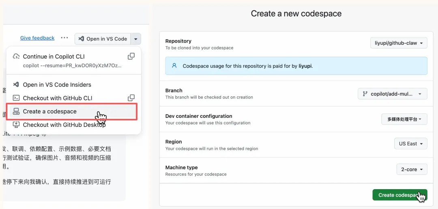Open the 2-core machine type dropdown
Image resolution: width=438 pixels, height=209 pixels.
(412, 169)
